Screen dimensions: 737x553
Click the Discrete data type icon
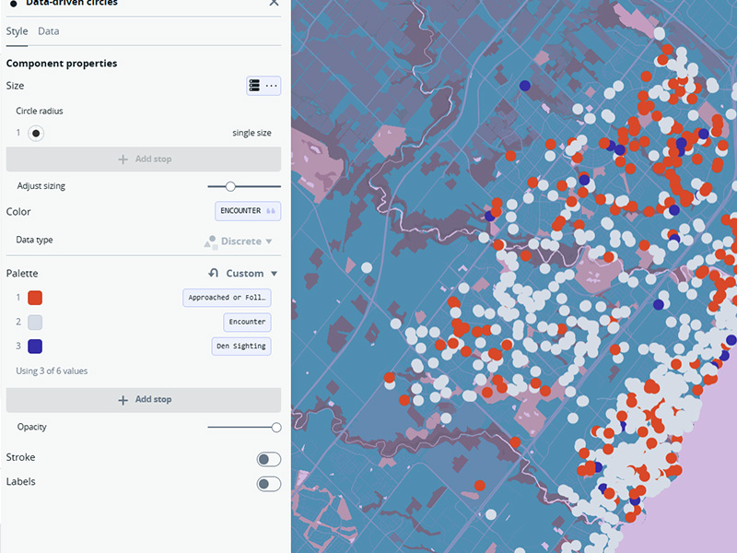tap(209, 240)
